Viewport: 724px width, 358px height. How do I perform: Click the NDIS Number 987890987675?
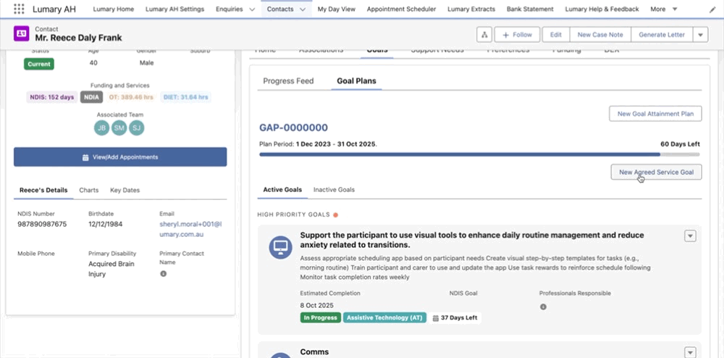[42, 225]
